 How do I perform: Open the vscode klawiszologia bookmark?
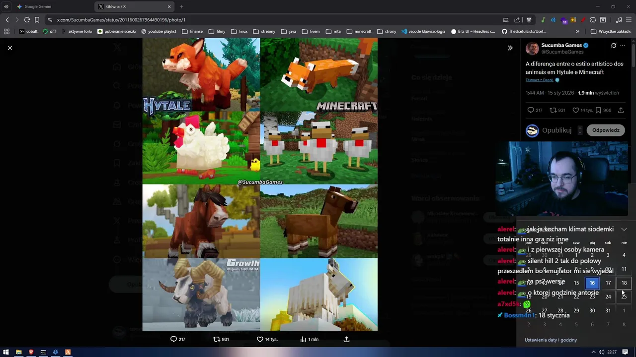[423, 31]
